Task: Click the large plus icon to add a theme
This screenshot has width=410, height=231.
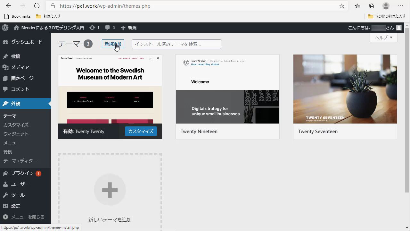Action: pos(110,190)
